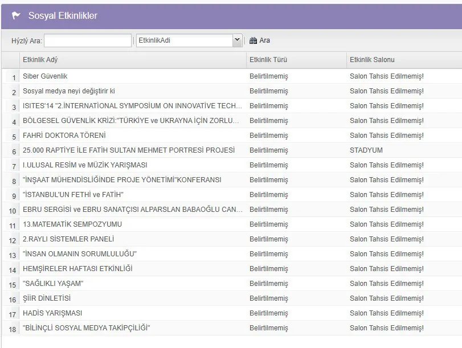This screenshot has width=462, height=348.
Task: Select the Siber Güvenlik row
Action: [46, 76]
